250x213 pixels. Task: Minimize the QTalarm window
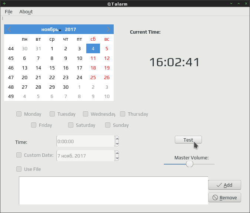pyautogui.click(x=231, y=3)
